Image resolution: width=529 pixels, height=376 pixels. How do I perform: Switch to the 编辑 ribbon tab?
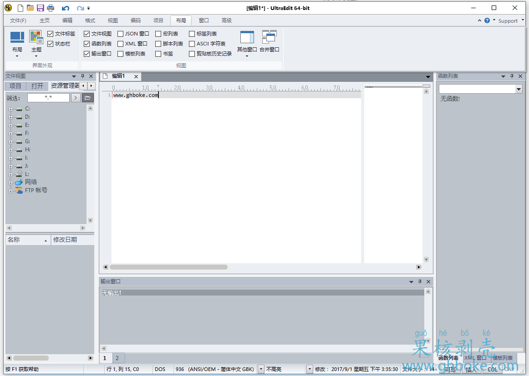pos(67,20)
